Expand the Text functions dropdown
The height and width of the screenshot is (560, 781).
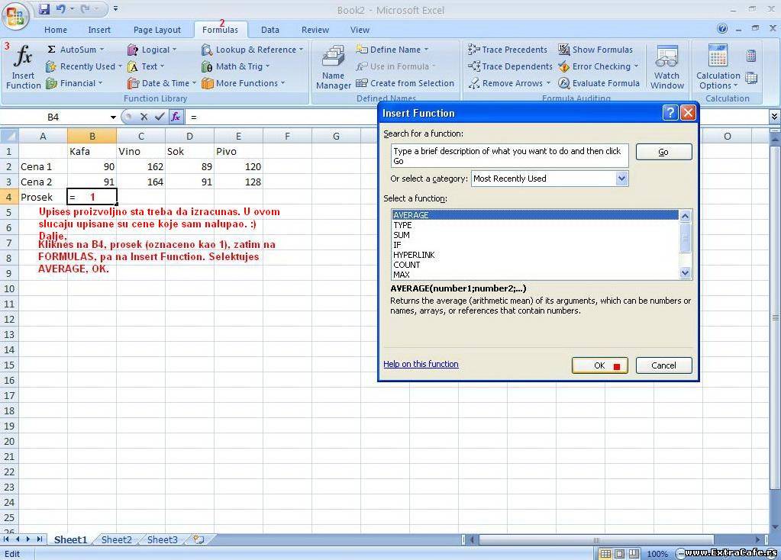point(162,66)
